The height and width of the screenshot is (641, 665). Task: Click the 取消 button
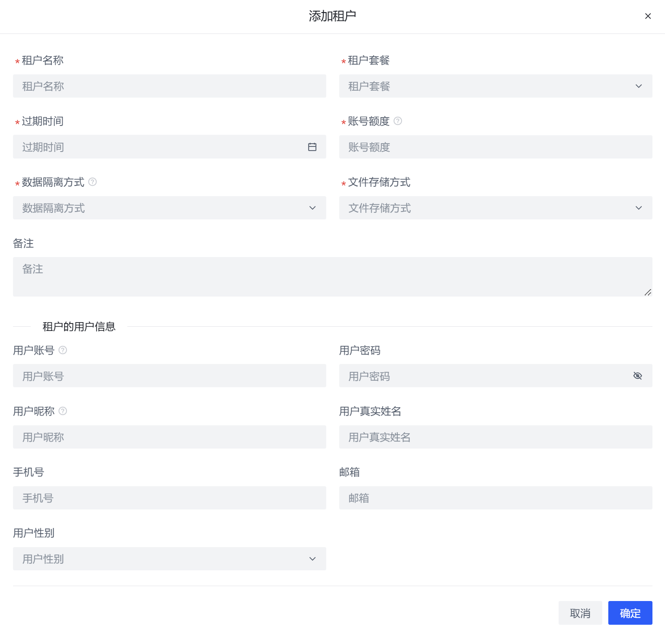coord(580,613)
